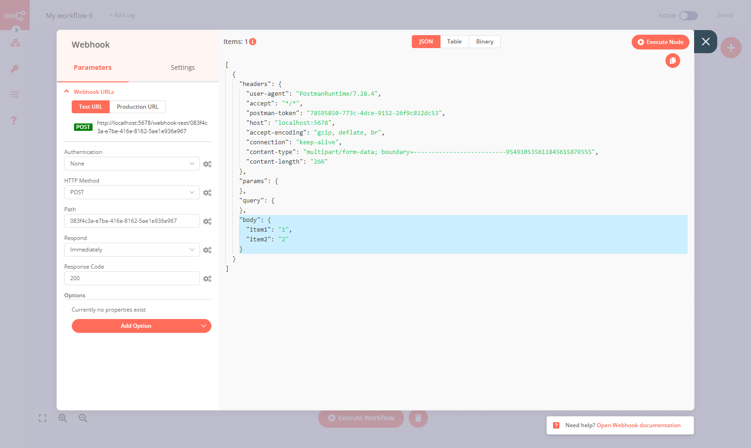Show output in Table view

point(454,42)
